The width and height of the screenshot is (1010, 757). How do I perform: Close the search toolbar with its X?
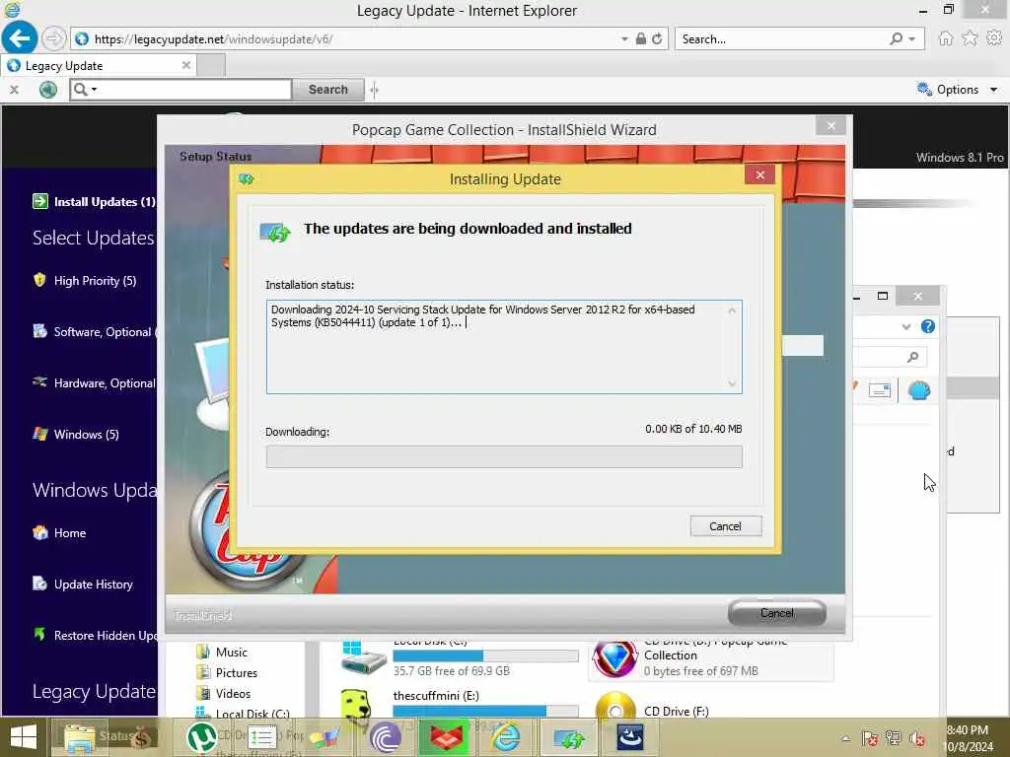tap(14, 90)
